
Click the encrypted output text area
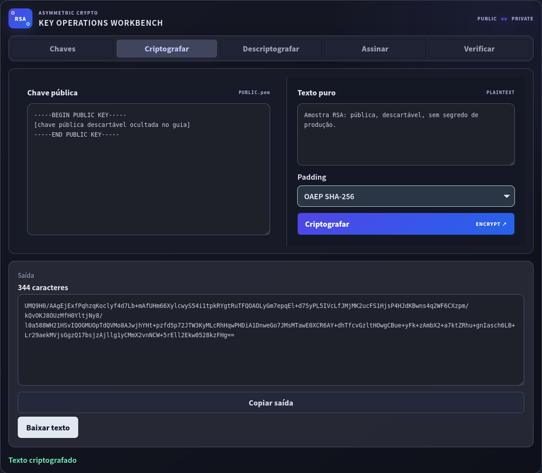coord(271,340)
